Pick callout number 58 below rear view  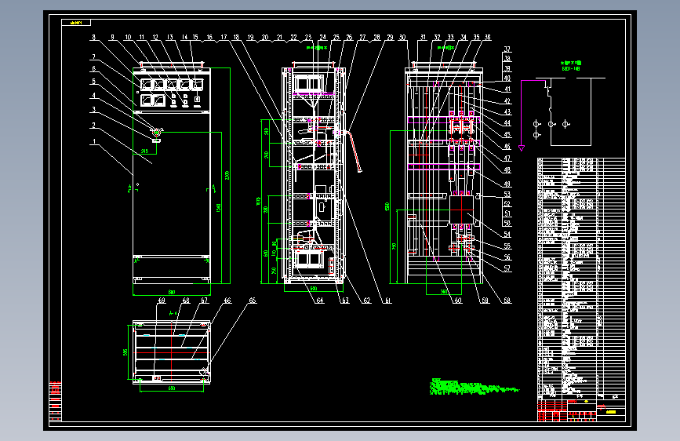(x=507, y=301)
